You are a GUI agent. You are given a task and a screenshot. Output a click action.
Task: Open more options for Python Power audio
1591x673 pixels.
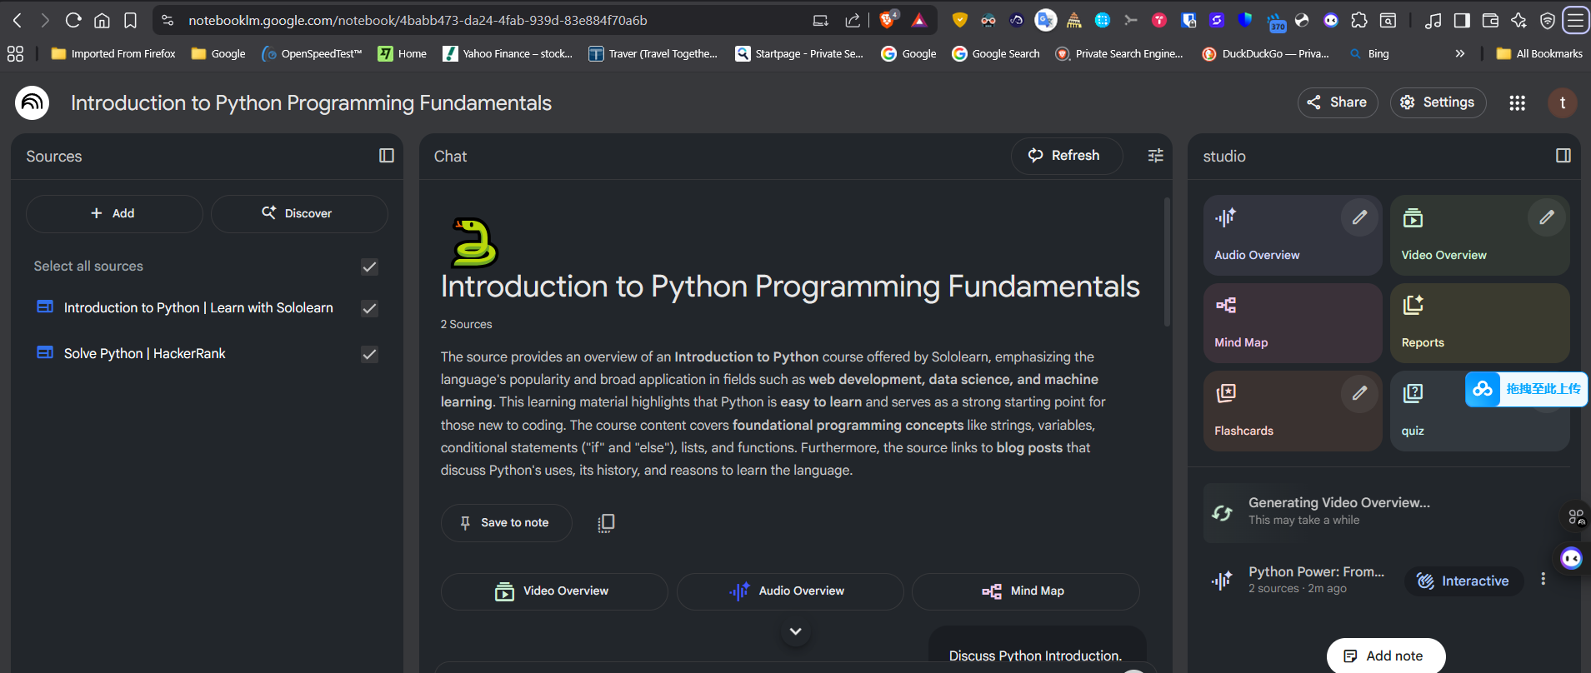[1543, 579]
